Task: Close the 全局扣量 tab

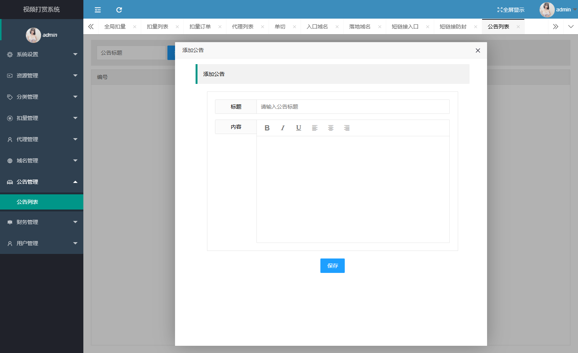Action: click(135, 27)
